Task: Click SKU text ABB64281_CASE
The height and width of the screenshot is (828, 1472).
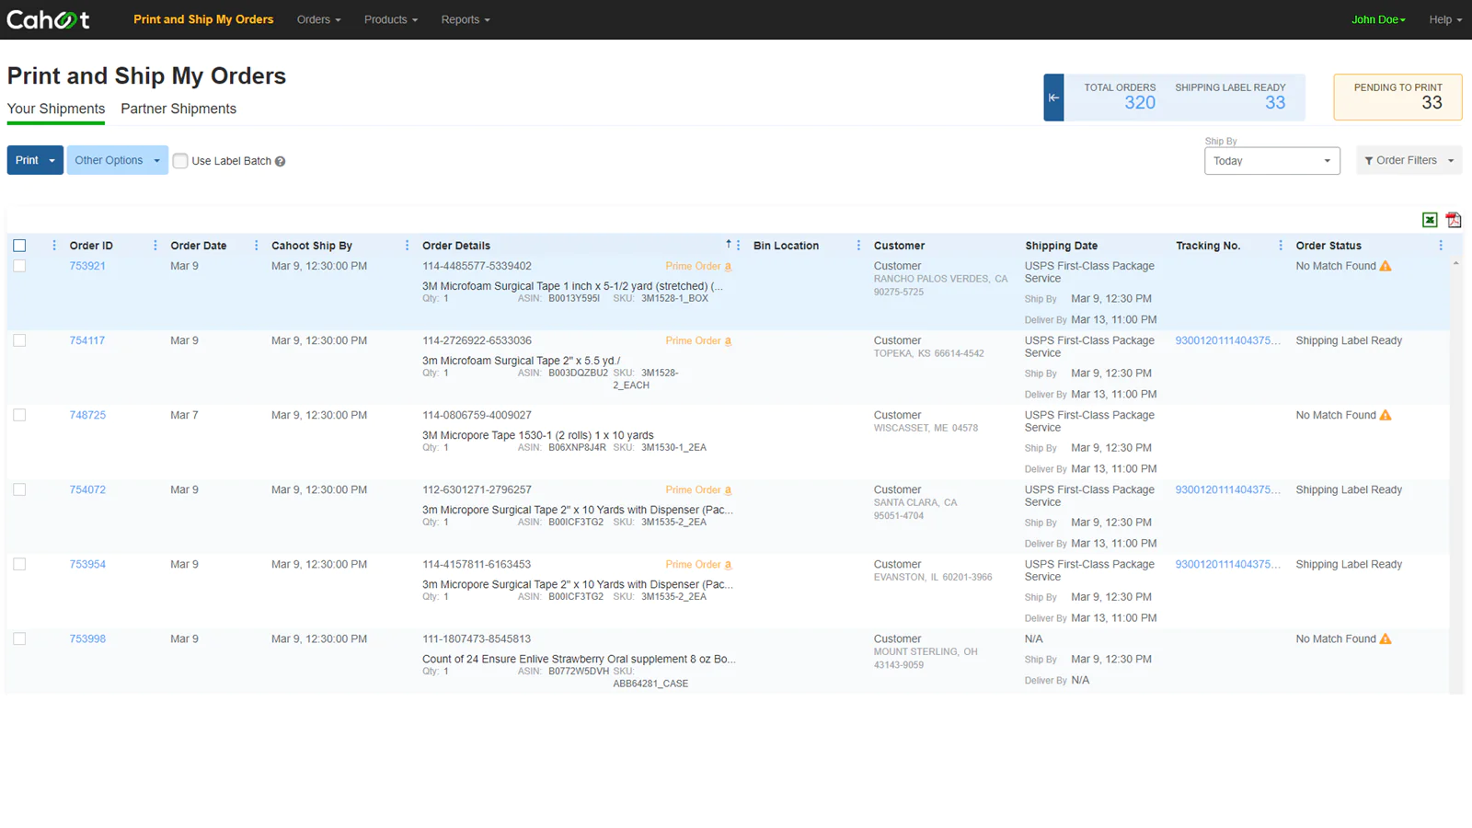Action: [650, 684]
